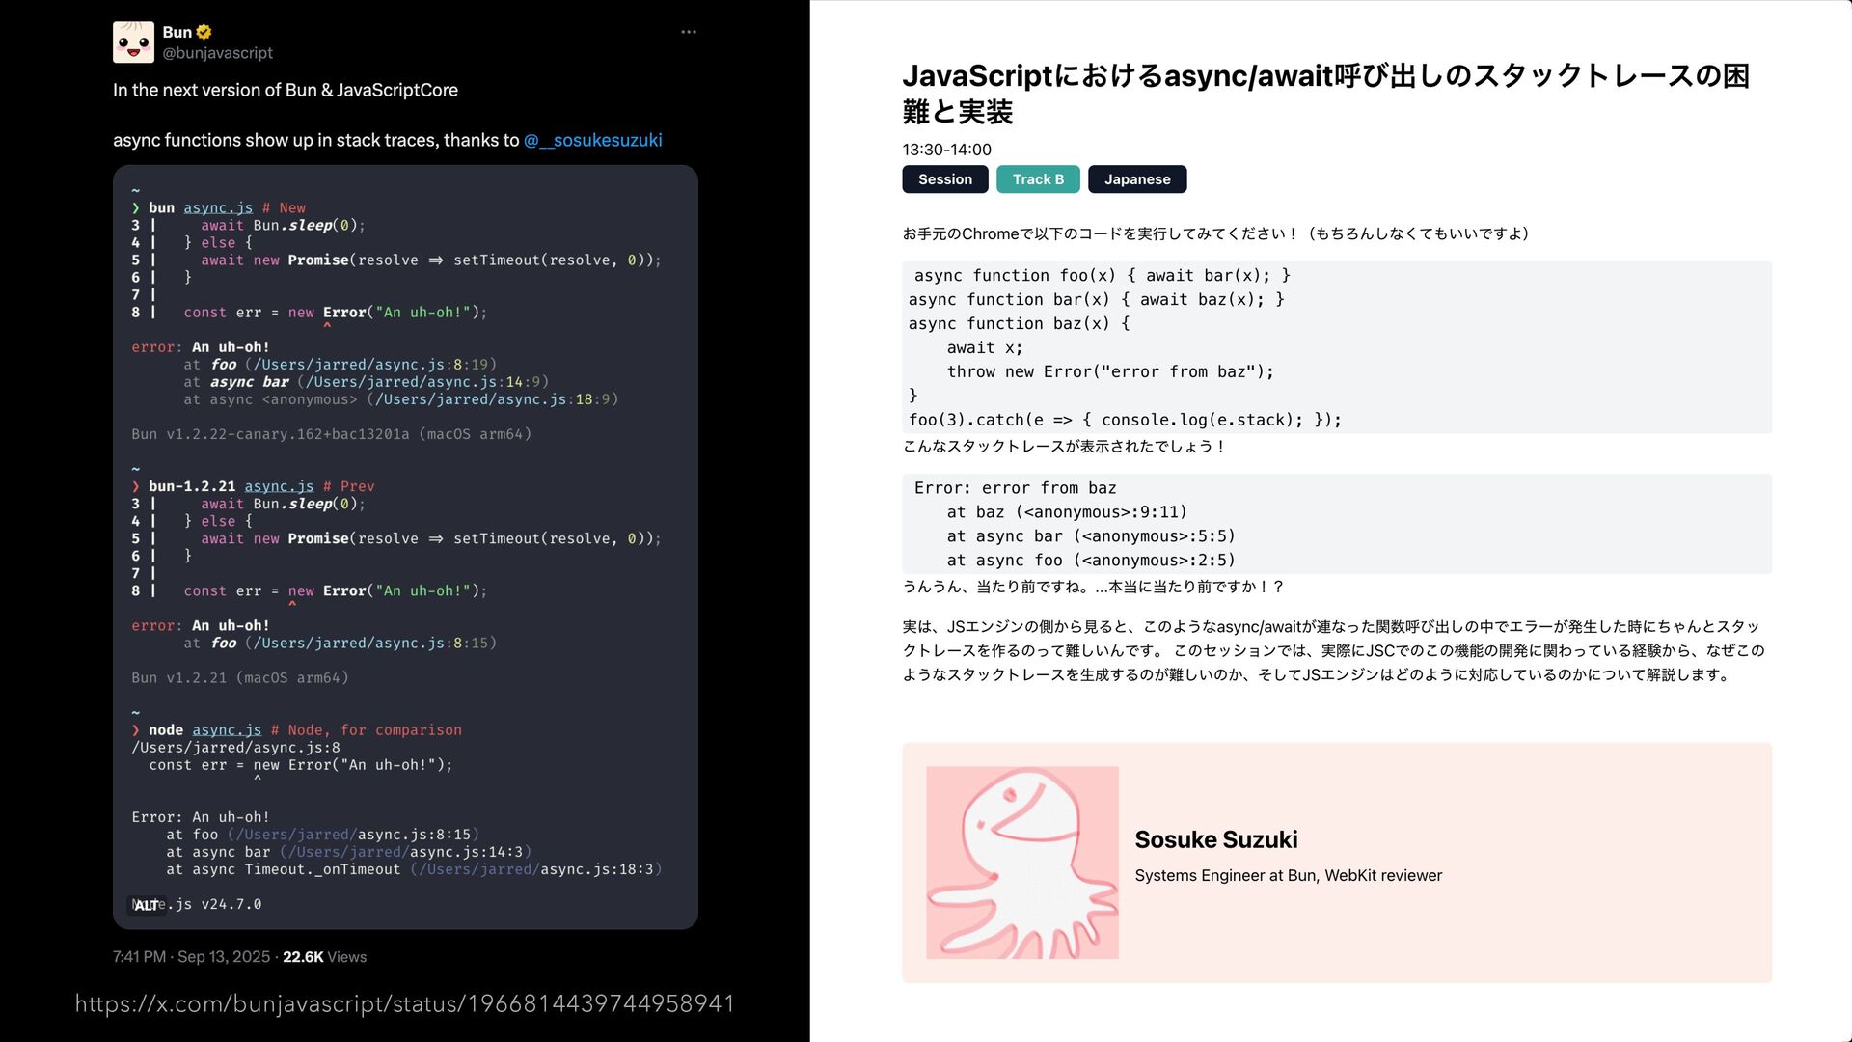Screen dimensions: 1852x1042
Task: Select the Track B tag
Action: pos(1038,179)
